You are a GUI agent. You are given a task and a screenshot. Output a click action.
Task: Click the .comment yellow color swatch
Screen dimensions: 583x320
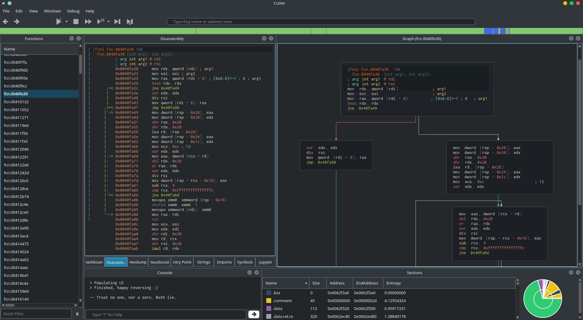[x=268, y=301]
